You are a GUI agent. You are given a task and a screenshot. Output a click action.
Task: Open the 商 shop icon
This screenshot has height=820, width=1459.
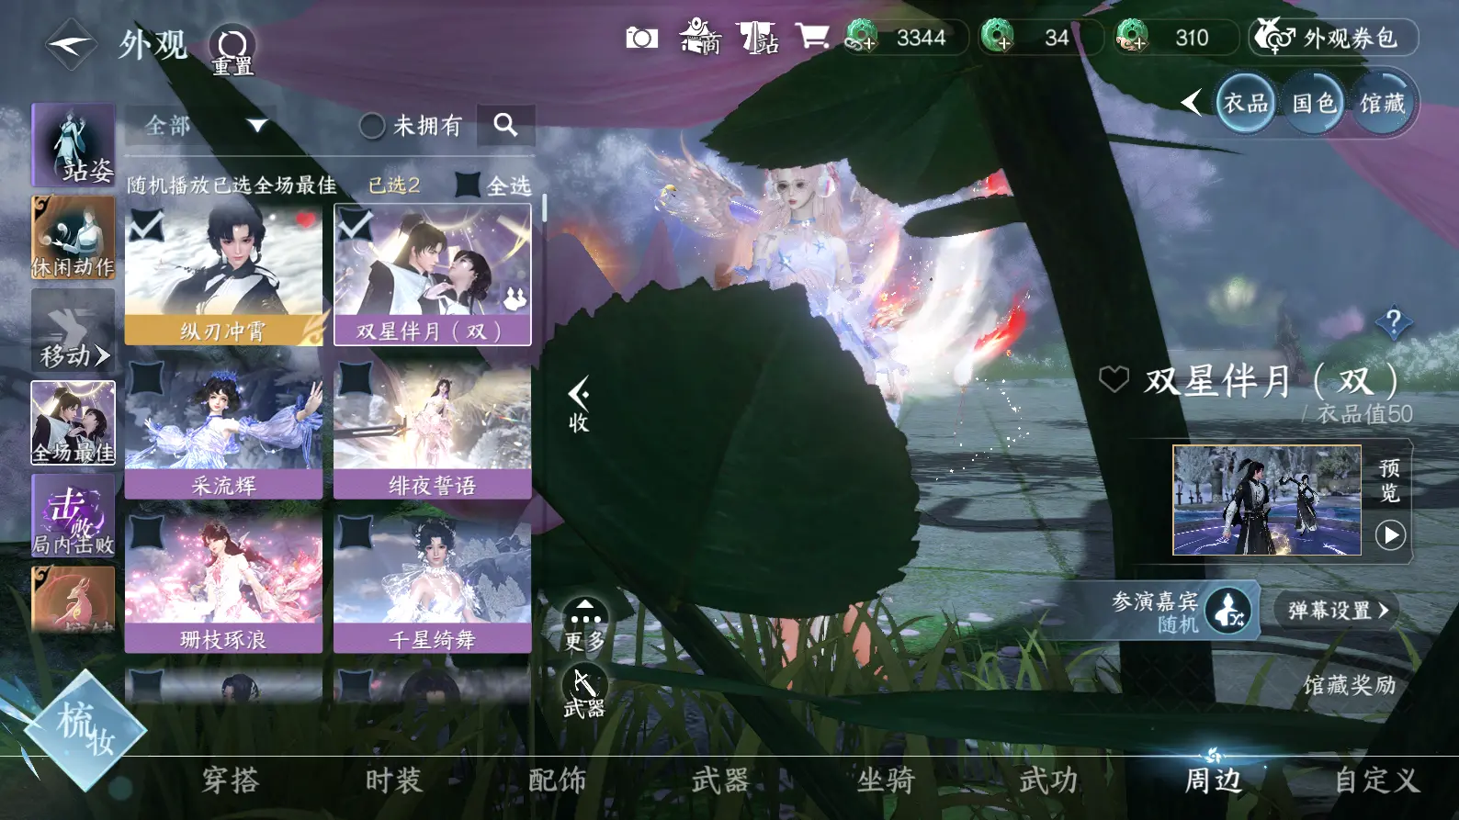click(x=700, y=37)
